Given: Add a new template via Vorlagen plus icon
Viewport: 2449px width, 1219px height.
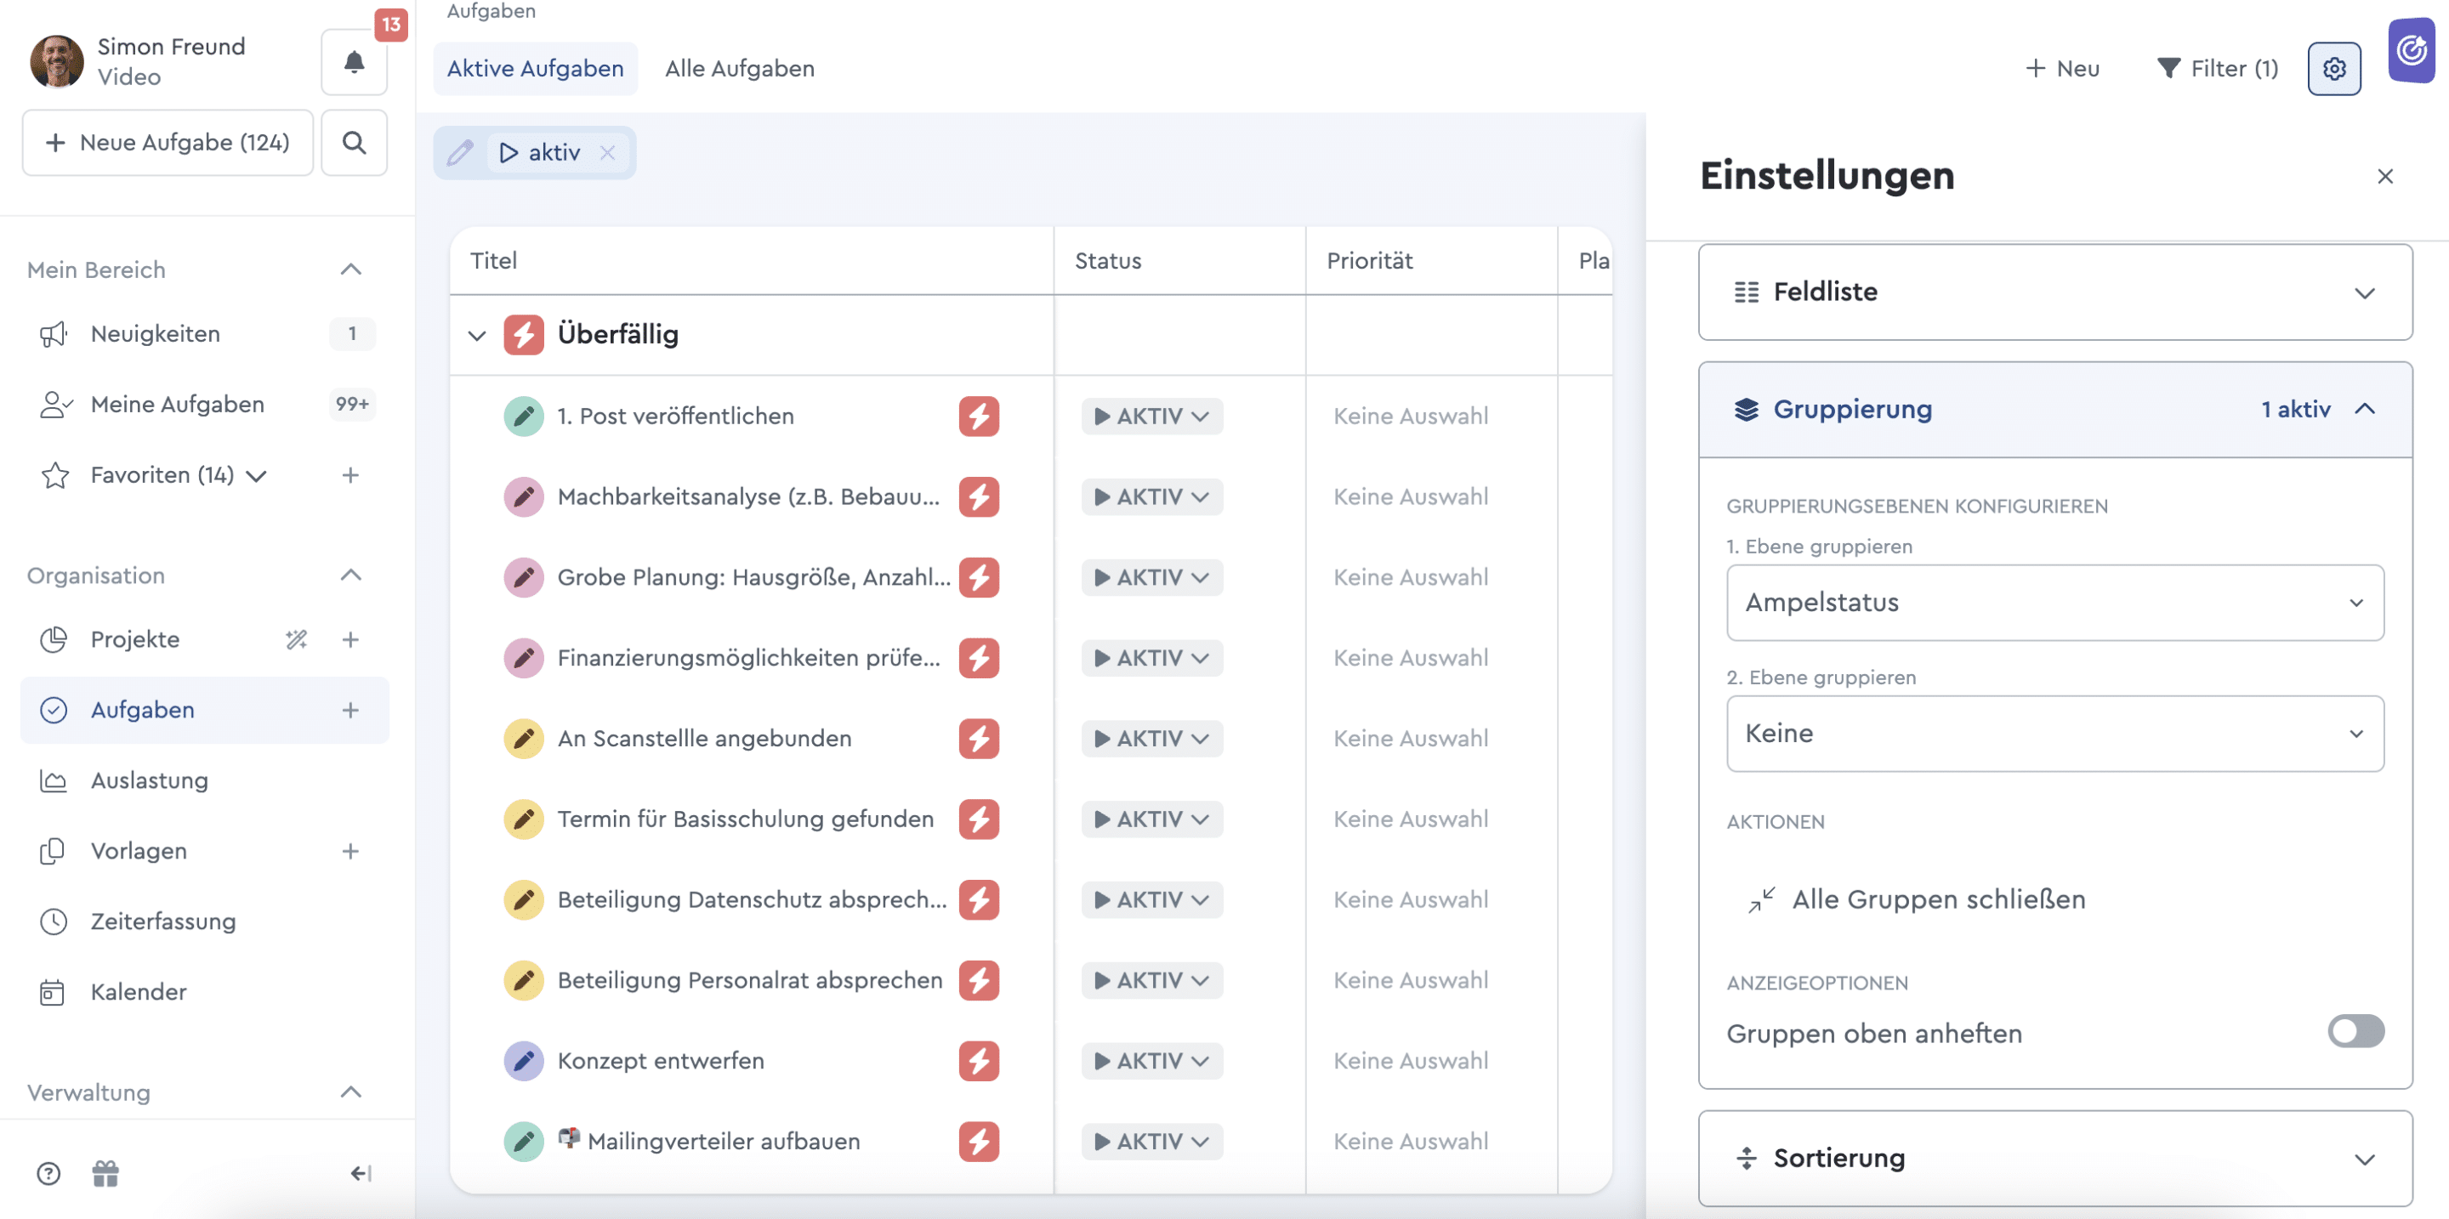Looking at the screenshot, I should tap(351, 850).
